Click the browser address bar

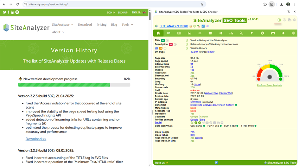pos(114,4)
